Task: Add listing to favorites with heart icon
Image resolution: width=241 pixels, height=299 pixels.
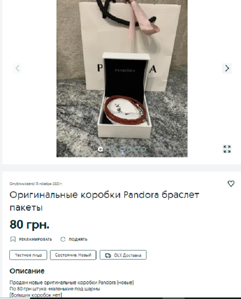Action: point(231,184)
